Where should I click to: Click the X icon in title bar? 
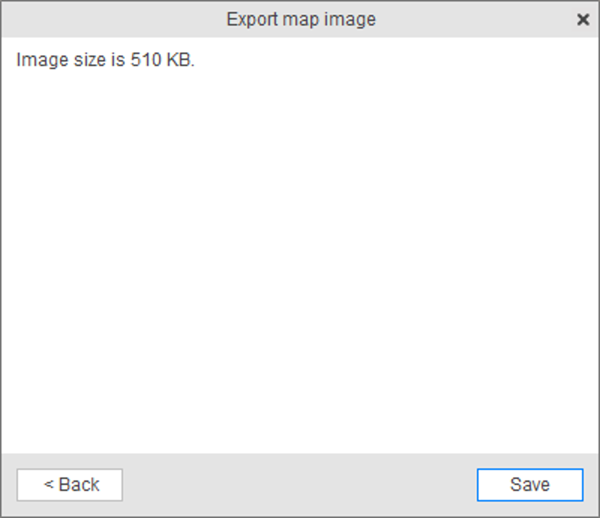click(x=583, y=19)
